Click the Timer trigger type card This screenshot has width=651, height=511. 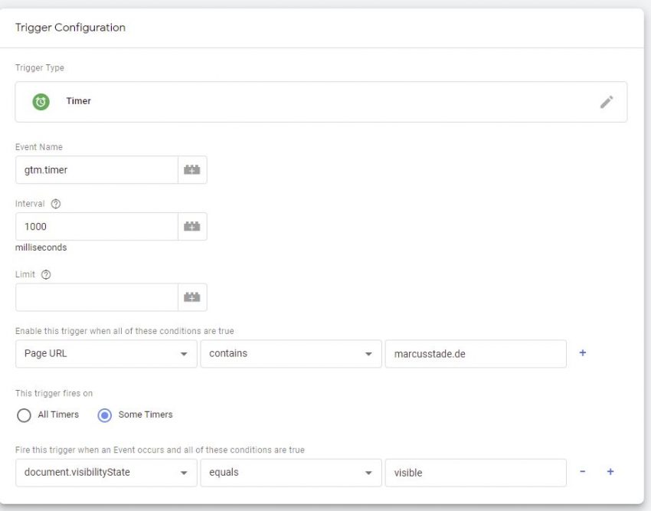pos(306,100)
